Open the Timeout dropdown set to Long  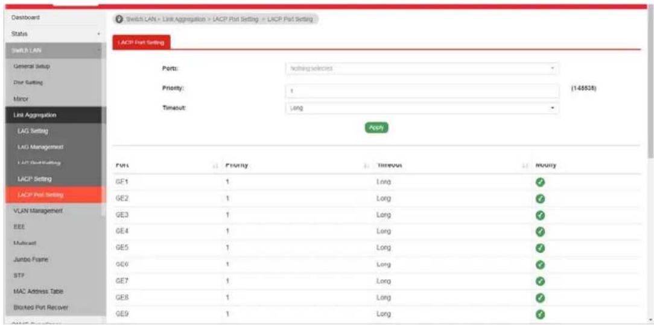(x=422, y=108)
